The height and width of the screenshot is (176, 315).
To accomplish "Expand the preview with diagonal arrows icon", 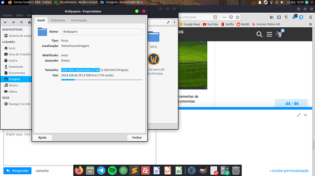I will point(299,115).
